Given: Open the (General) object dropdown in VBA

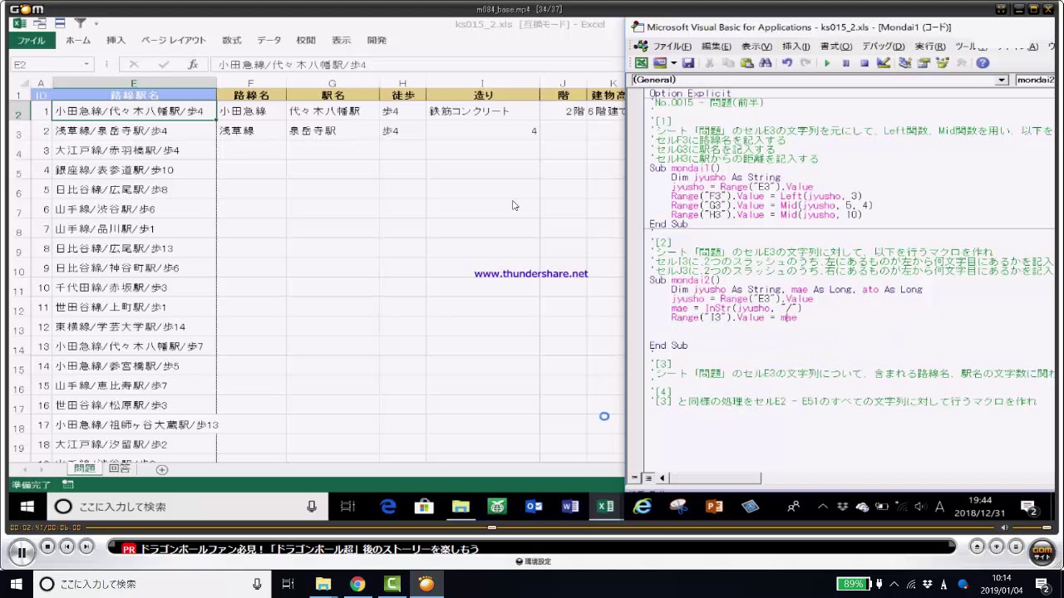Looking at the screenshot, I should 1002,80.
